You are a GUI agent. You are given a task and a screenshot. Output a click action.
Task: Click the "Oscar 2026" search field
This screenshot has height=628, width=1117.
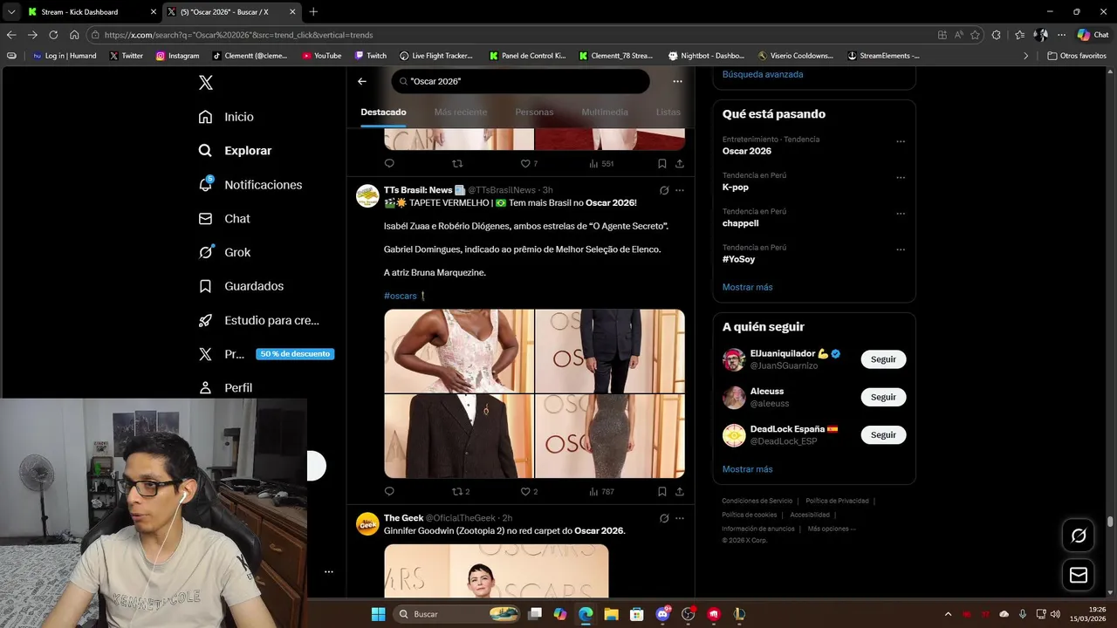click(520, 81)
